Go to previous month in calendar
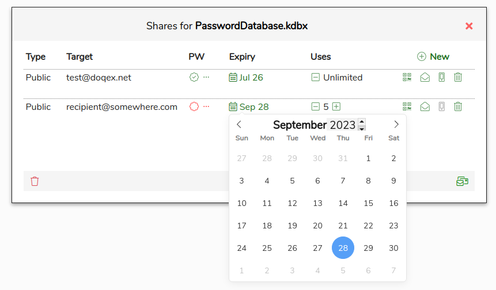 (239, 124)
